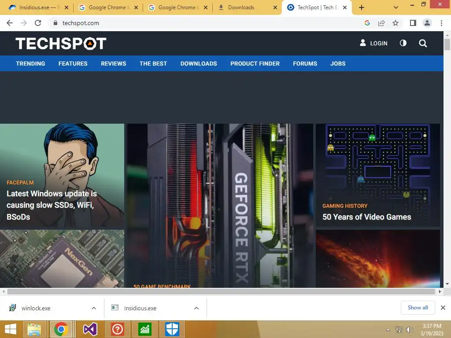Open the Chrome three-dot menu
The width and height of the screenshot is (451, 338).
click(x=441, y=23)
